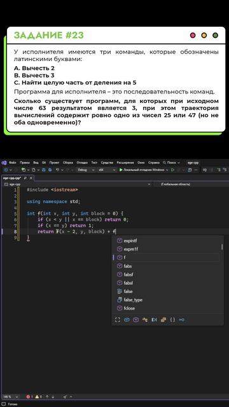Open the Тест menu

click(94, 163)
